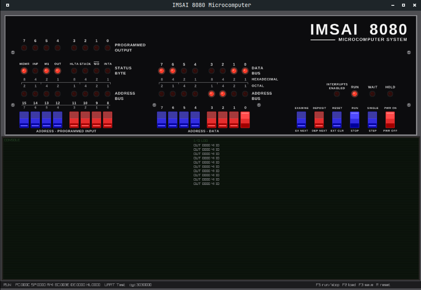Screen dimensions: 421x290
Task: Flip address switch 9
Action: coord(96,120)
